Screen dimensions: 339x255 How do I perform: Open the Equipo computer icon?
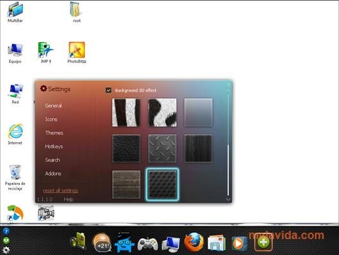pyautogui.click(x=15, y=53)
